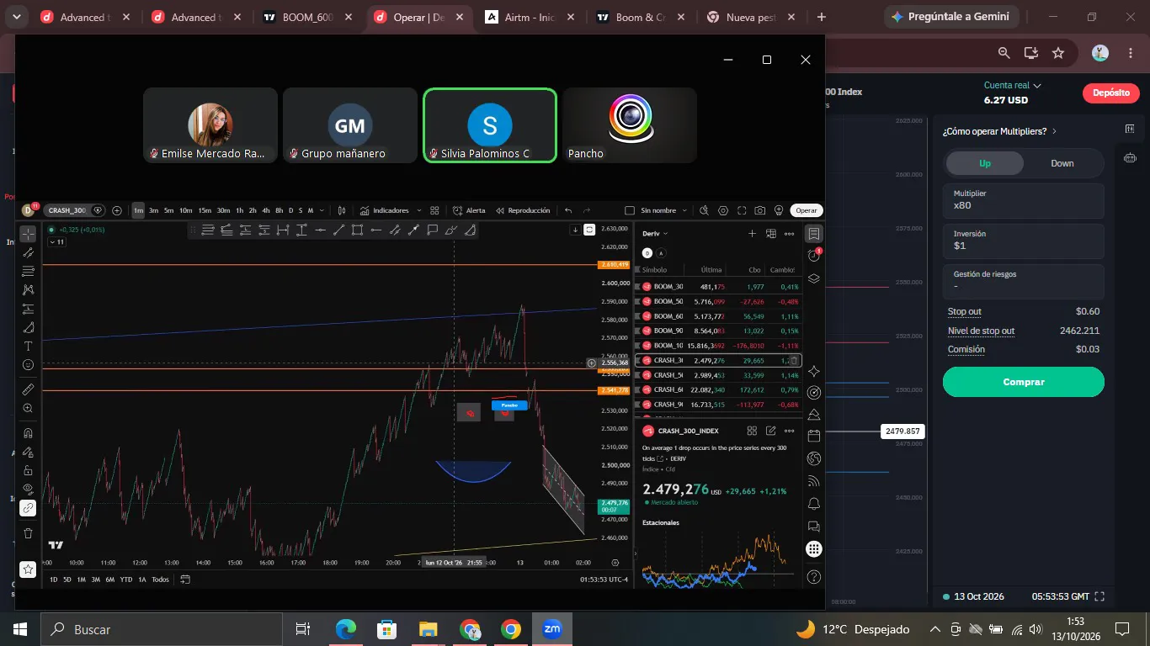Toggle the drawing link sync button
Image resolution: width=1150 pixels, height=646 pixels.
(x=28, y=508)
